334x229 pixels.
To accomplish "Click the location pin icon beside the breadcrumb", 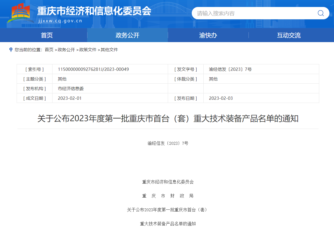I will pyautogui.click(x=11, y=50).
